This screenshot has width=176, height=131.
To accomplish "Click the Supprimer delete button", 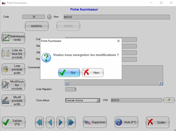I will coord(95,122).
